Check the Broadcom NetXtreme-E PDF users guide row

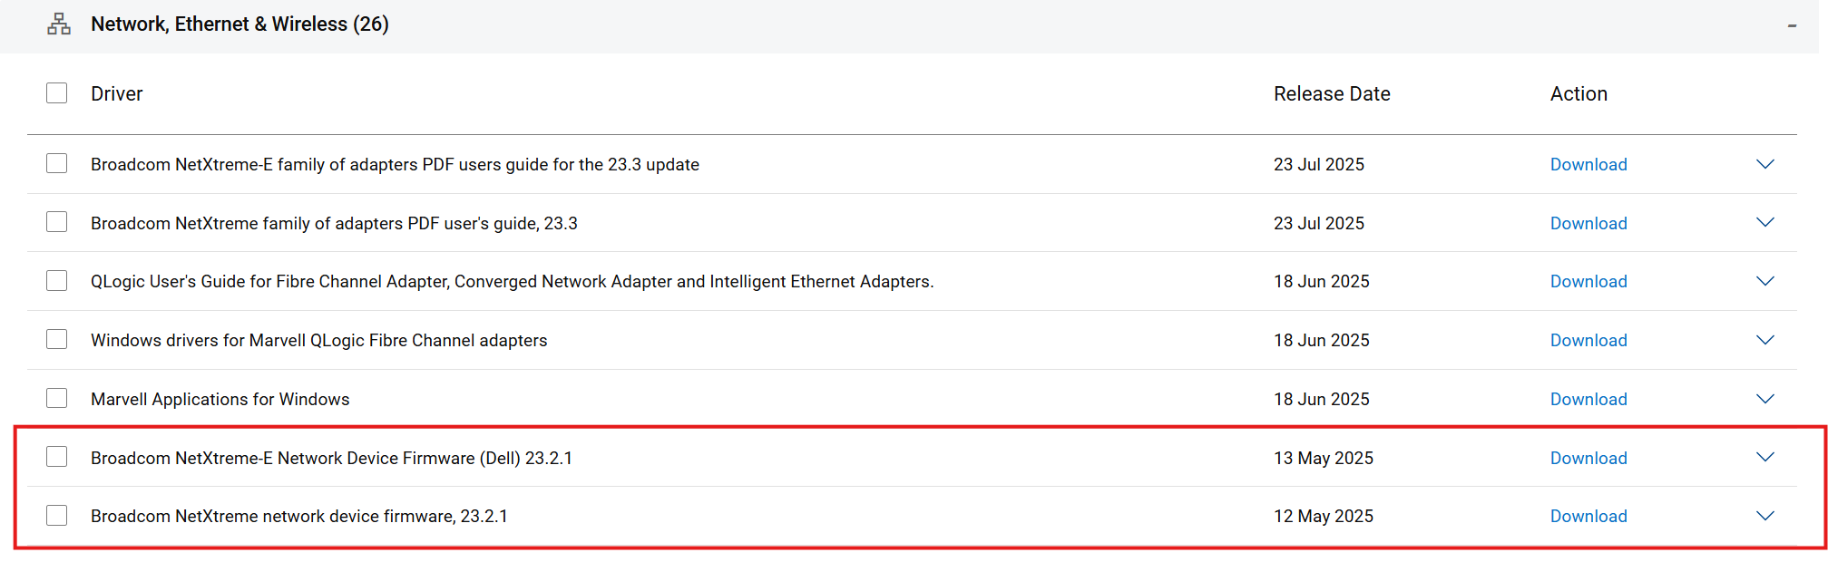(x=56, y=163)
